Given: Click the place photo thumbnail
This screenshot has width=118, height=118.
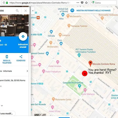Looking at the screenshot, I should click(x=14, y=25).
